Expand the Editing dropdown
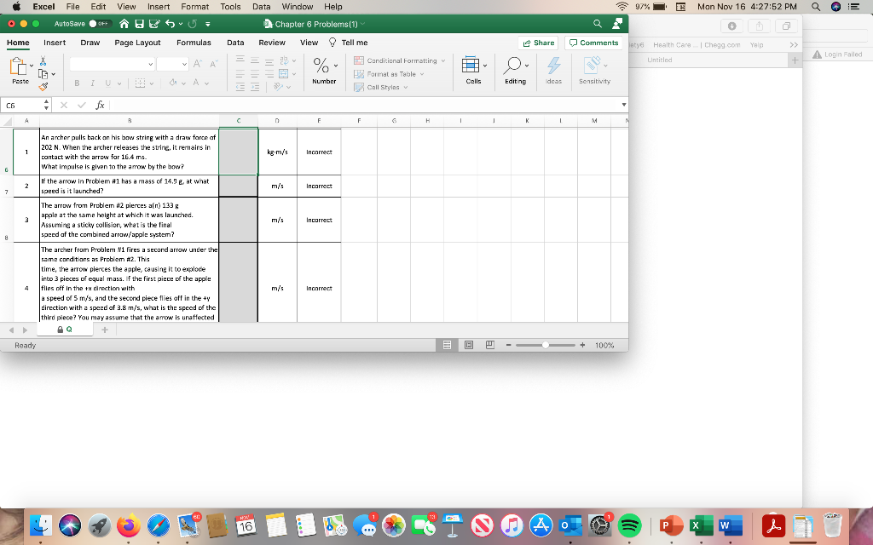 pos(527,66)
